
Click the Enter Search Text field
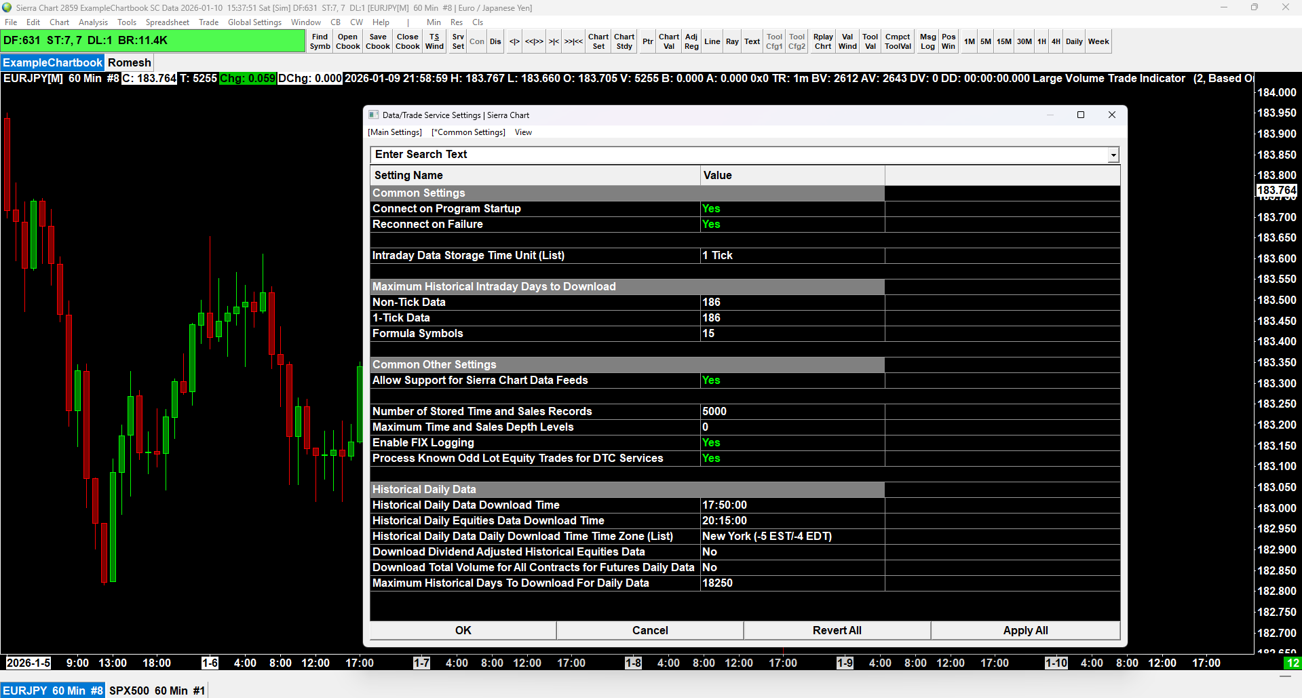click(x=738, y=155)
